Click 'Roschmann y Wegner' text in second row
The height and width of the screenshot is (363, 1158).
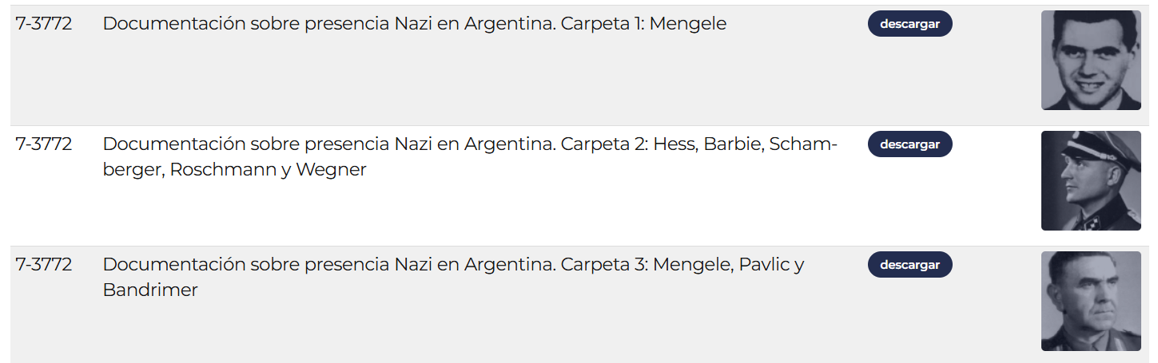pos(268,170)
